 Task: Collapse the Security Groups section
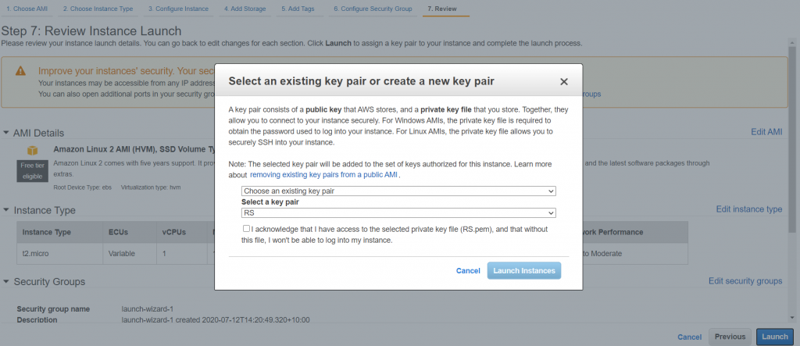pos(7,281)
